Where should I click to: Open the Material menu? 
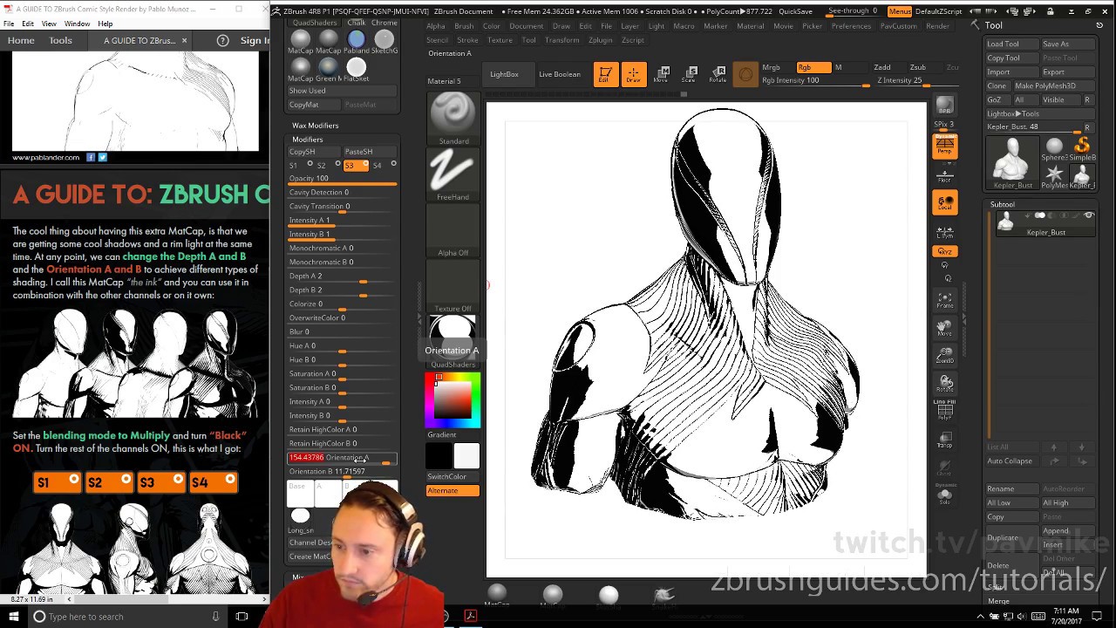[750, 26]
